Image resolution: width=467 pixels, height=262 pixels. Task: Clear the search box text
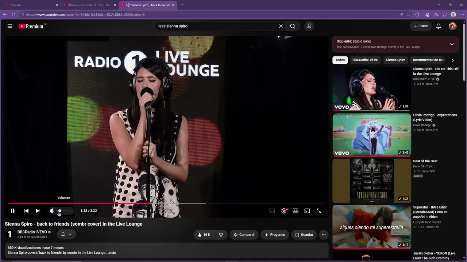click(281, 26)
